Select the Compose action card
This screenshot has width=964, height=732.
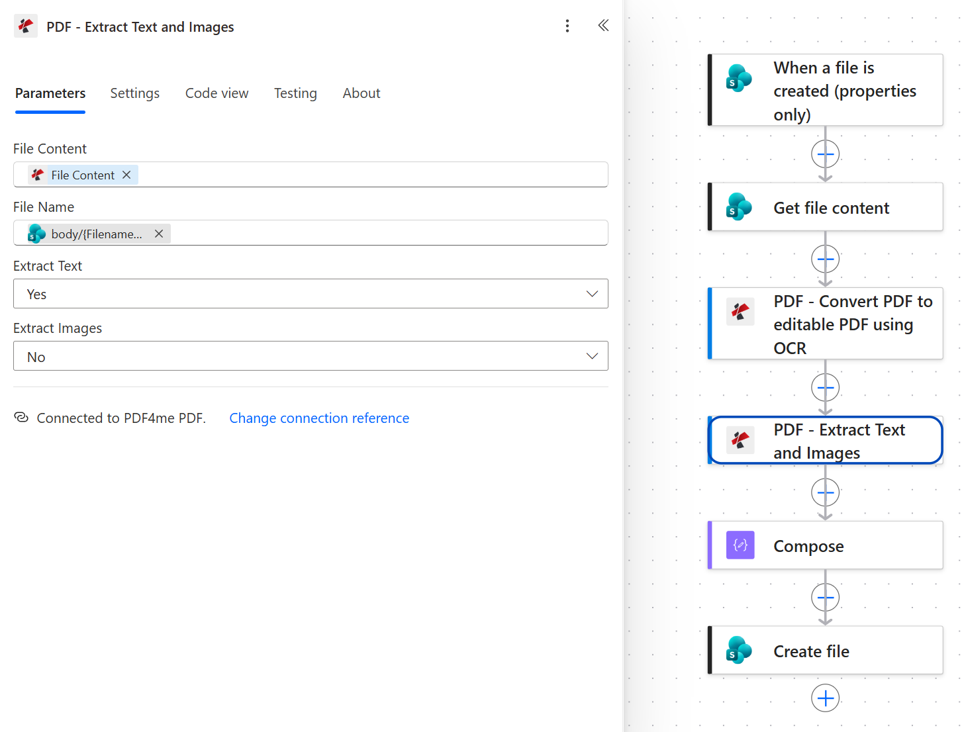(x=825, y=545)
